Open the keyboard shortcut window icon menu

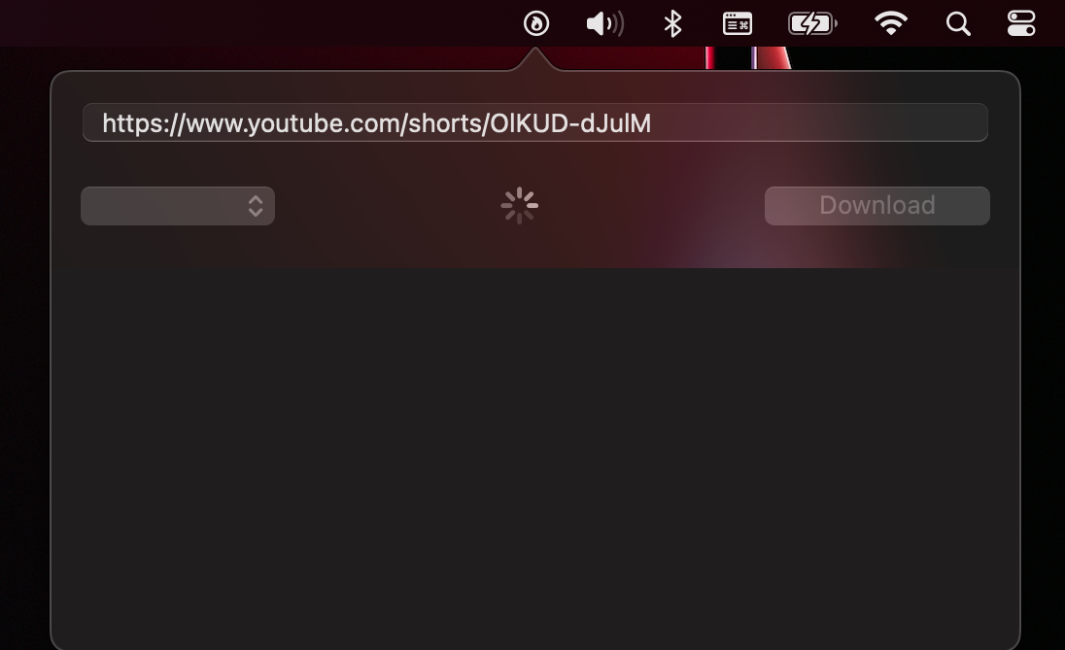pos(737,23)
